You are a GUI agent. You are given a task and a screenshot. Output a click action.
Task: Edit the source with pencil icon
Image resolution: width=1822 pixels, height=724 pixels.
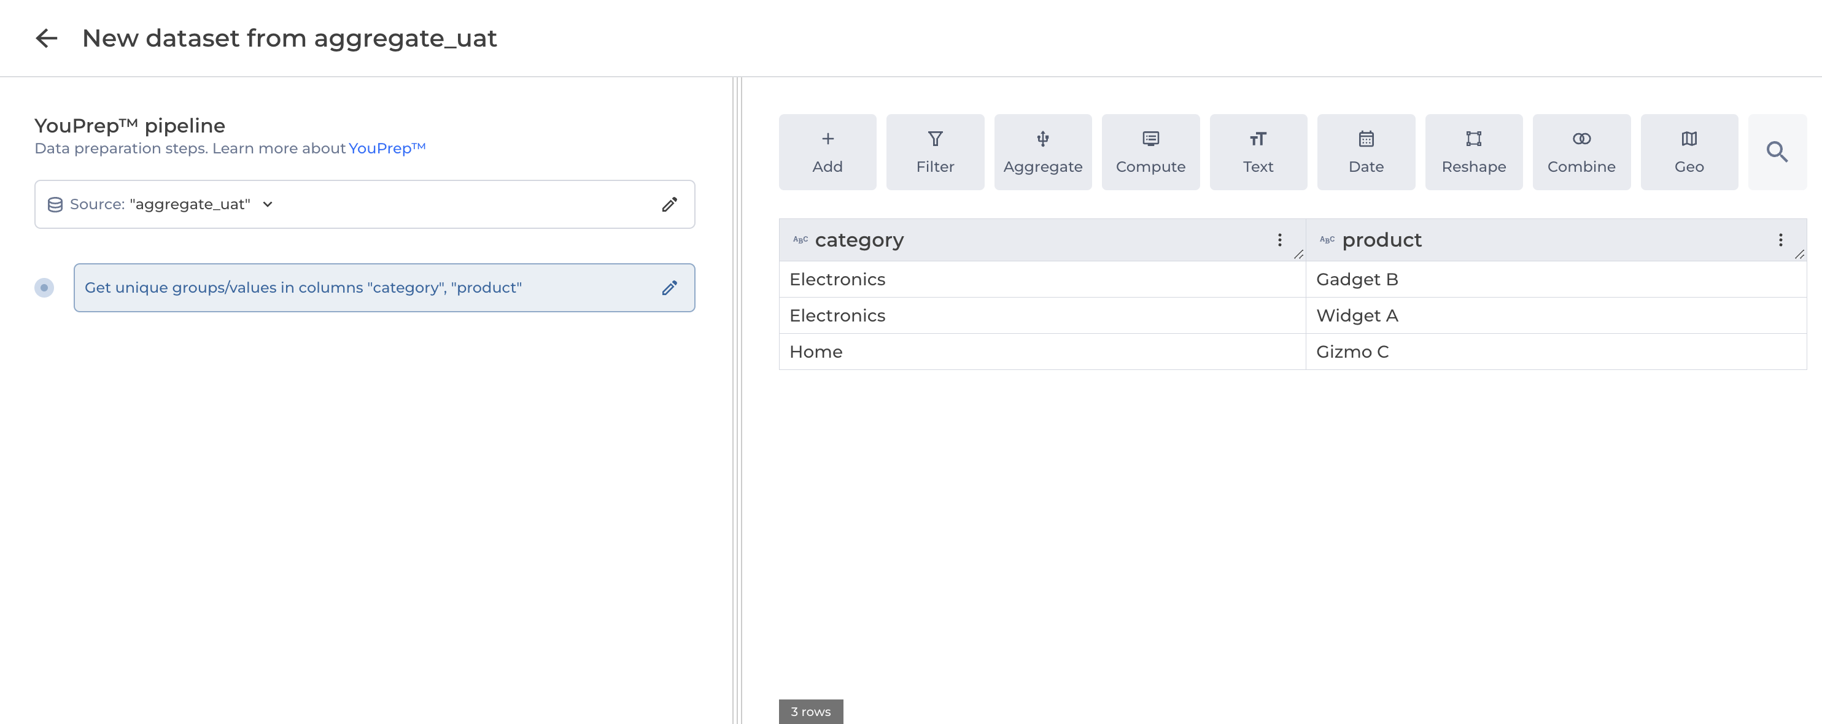(x=669, y=204)
